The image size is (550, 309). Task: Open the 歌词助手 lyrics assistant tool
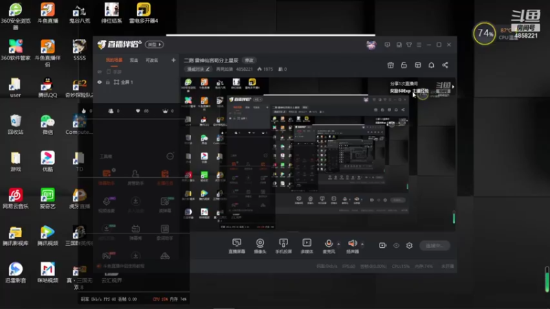(165, 232)
